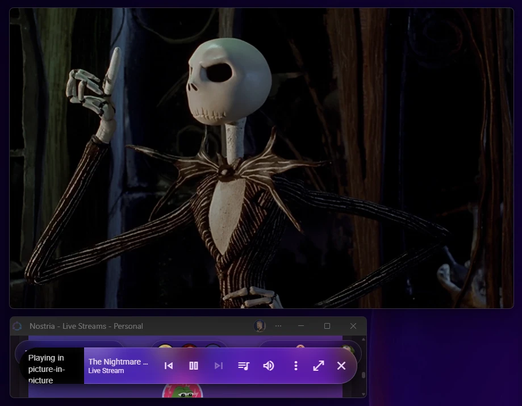Minimize the Nostria window
The image size is (522, 406).
[x=301, y=326]
